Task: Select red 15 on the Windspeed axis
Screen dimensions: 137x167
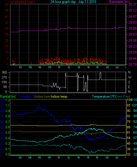Action: (x=6, y=46)
